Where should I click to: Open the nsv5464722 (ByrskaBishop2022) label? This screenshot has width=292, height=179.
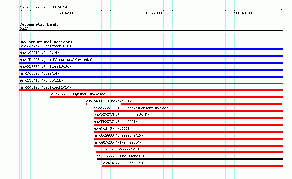coord(78,94)
